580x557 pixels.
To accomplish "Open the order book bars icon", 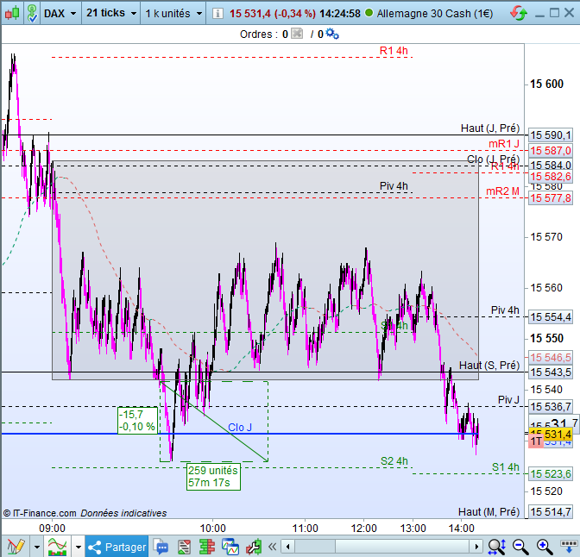I will (x=207, y=547).
